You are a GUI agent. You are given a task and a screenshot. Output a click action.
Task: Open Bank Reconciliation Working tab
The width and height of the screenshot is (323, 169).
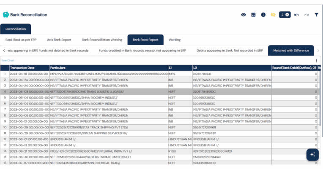(102, 40)
